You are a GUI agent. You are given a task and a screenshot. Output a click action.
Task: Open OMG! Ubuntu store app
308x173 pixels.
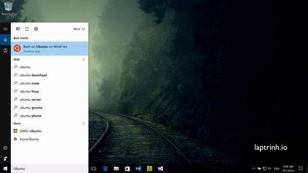50,131
